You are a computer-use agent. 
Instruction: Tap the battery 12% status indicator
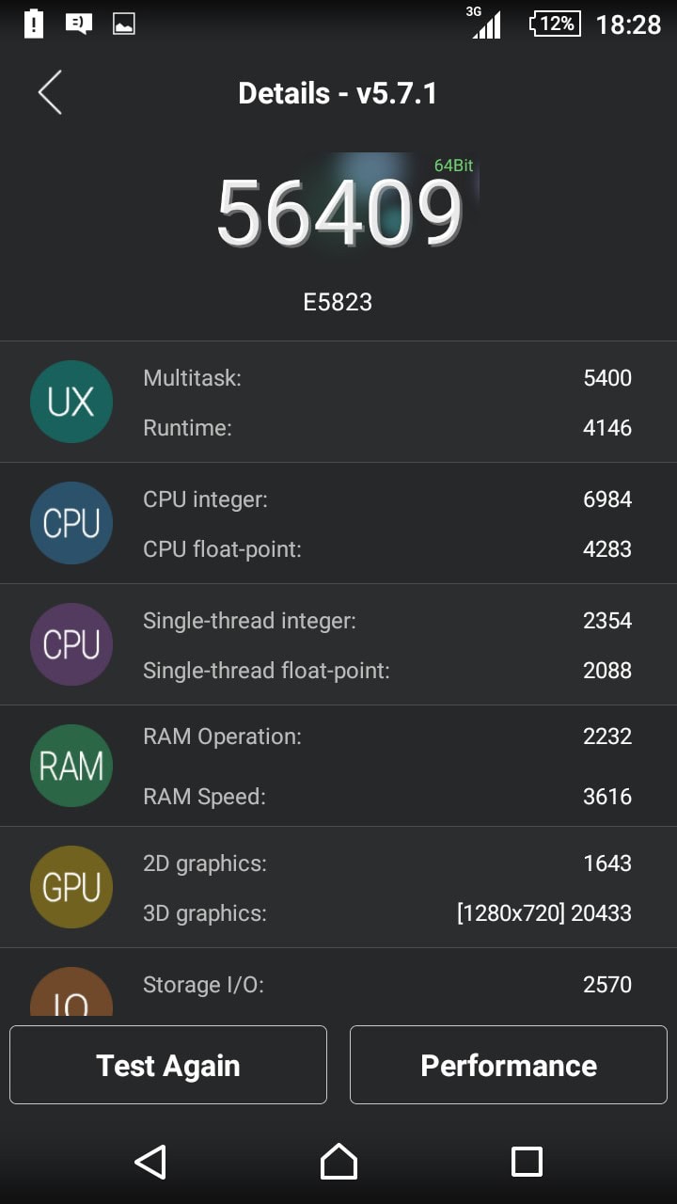(x=555, y=24)
